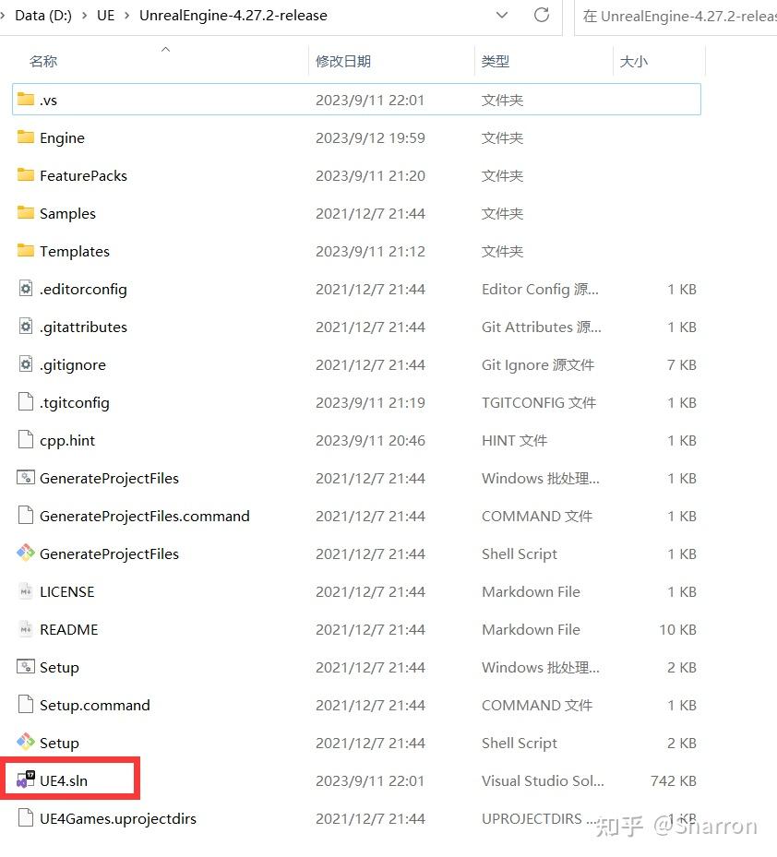Open the address bar history dropdown
The image size is (777, 857).
501,15
